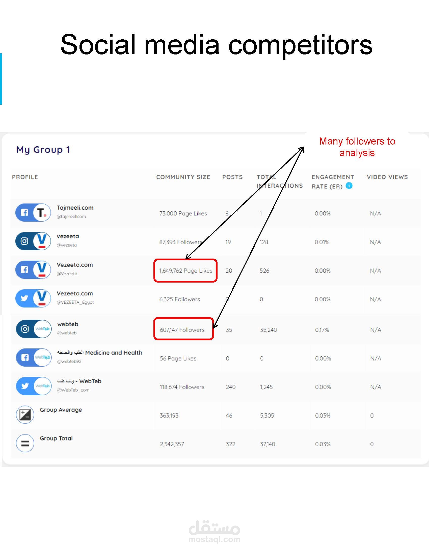Sort by the VIDEO VIEWS column header
The image size is (429, 555).
pos(387,177)
